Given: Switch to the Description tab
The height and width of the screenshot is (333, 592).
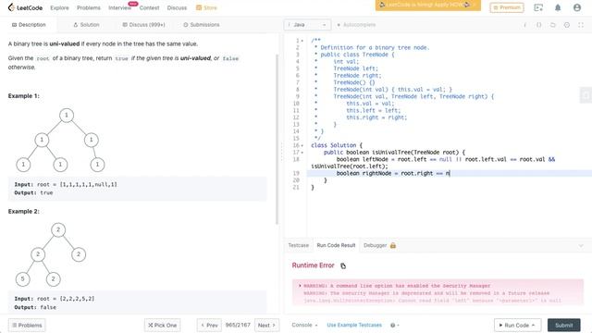Looking at the screenshot, I should (29, 25).
